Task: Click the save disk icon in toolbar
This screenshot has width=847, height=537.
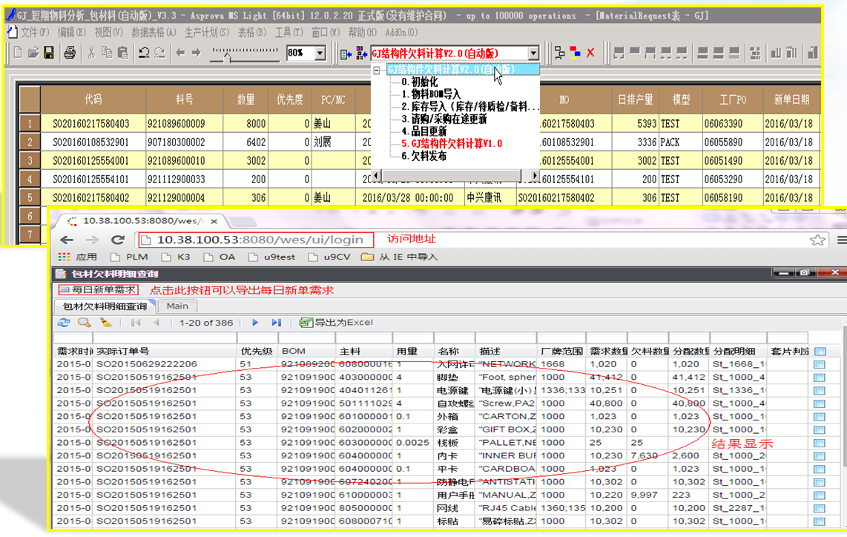Action: click(x=49, y=53)
